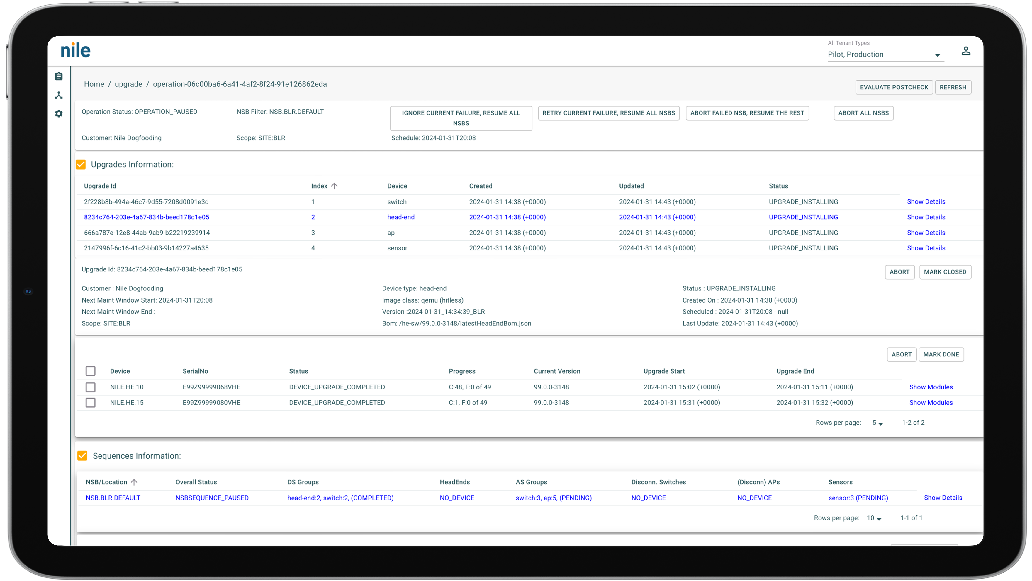Check the NILE.HE.15 device row

(91, 403)
